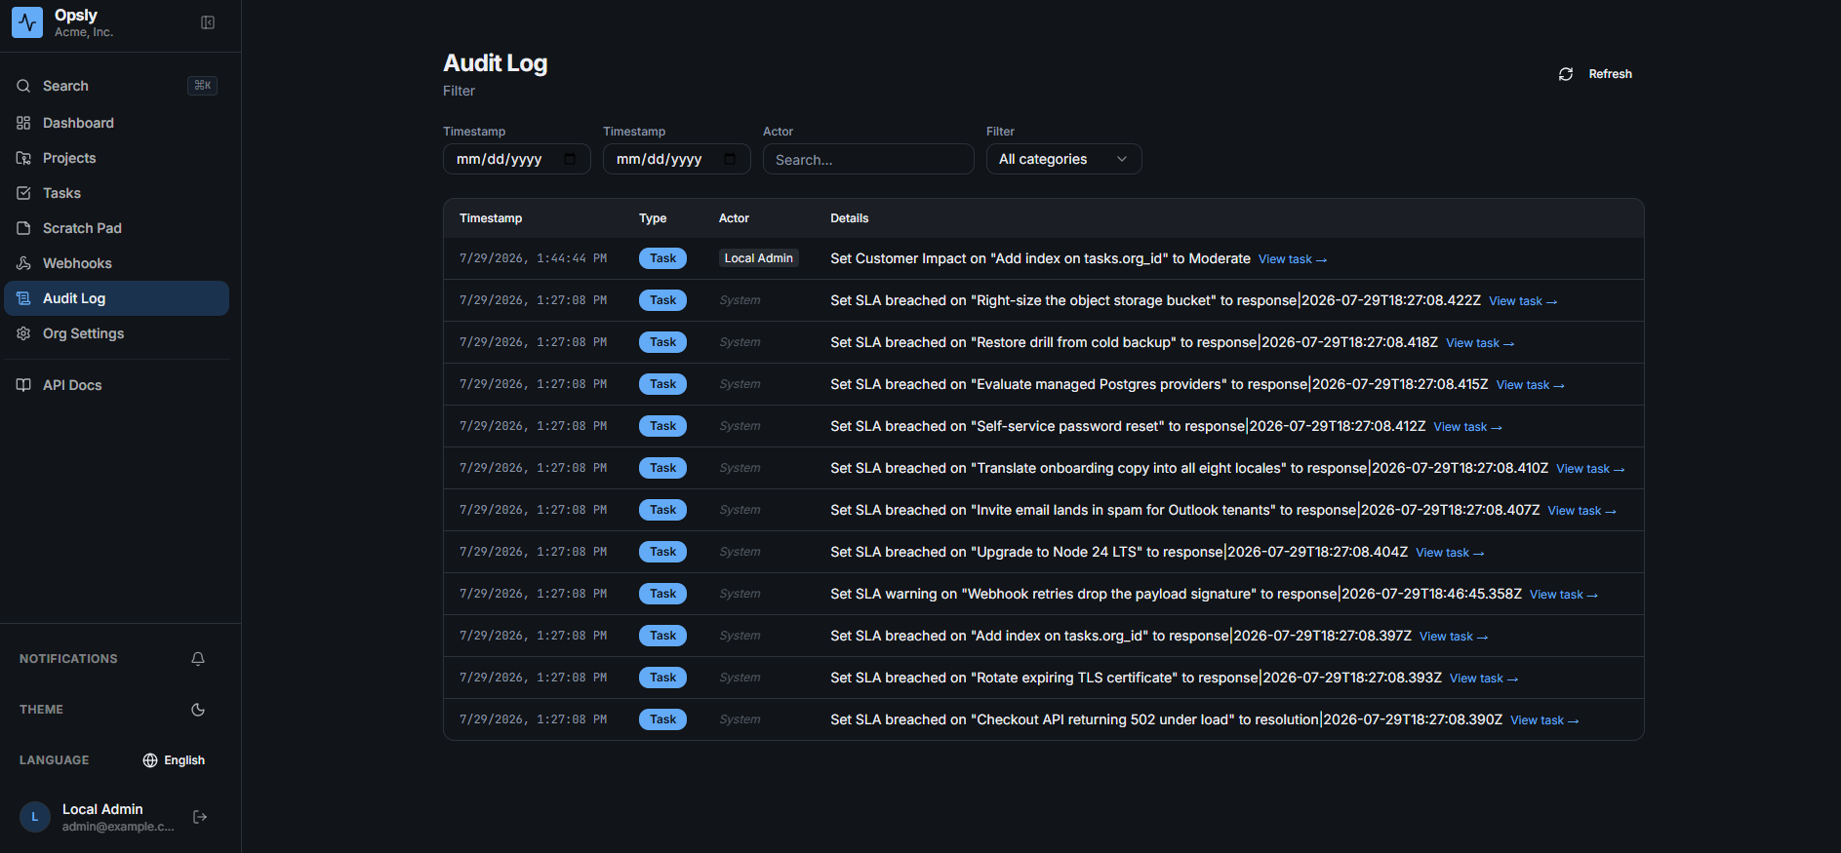
Task: Click the Local Admin actor badge
Action: click(759, 258)
